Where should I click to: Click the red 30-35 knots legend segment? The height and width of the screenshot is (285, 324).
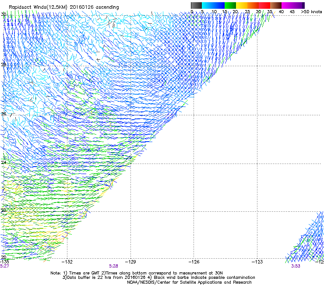264,5
